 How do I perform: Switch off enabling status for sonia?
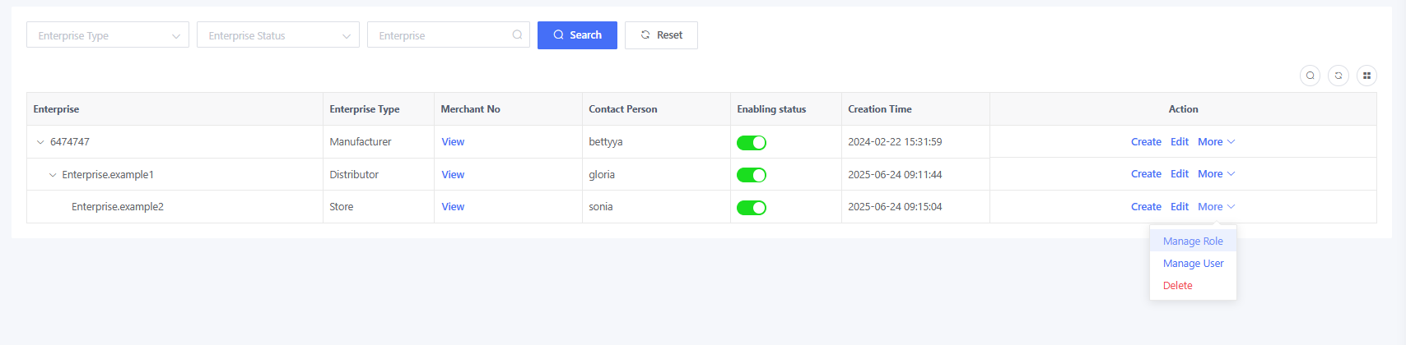point(751,208)
